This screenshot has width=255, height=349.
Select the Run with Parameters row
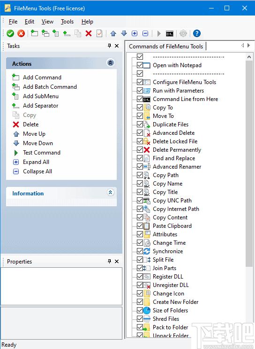coord(179,91)
